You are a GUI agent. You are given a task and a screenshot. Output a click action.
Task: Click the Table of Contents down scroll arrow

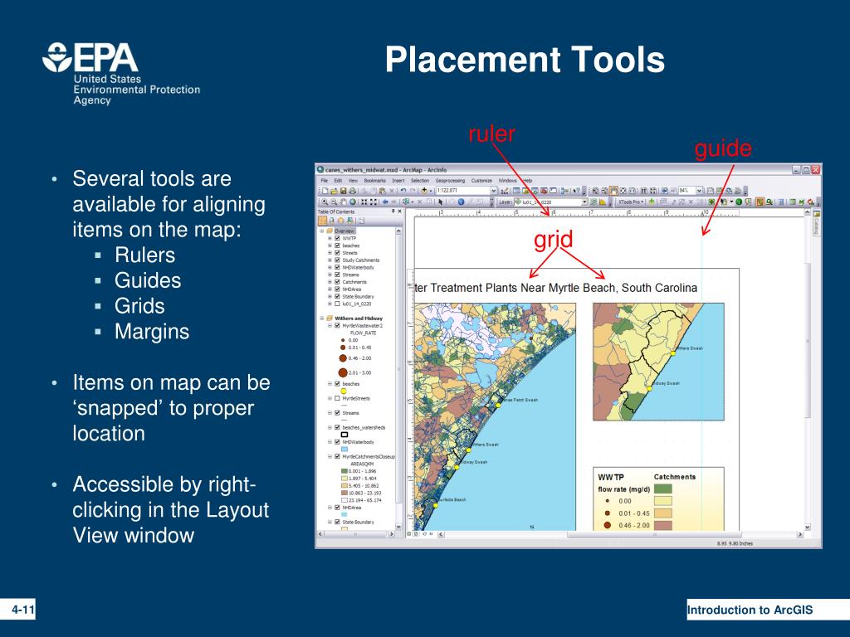click(x=399, y=527)
